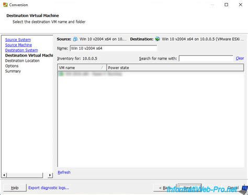
Task: Proceed with the Next button
Action: pyautogui.click(x=189, y=188)
